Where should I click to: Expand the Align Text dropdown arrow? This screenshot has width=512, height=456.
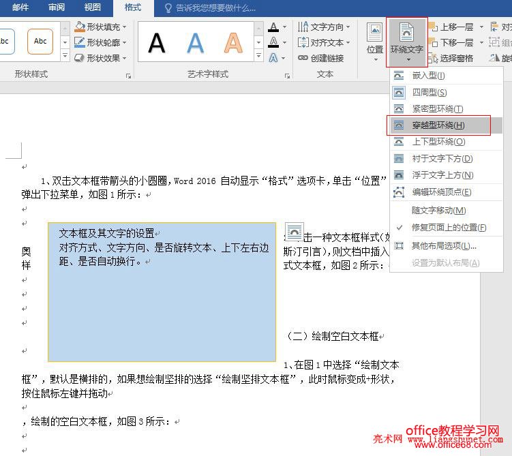pos(348,43)
